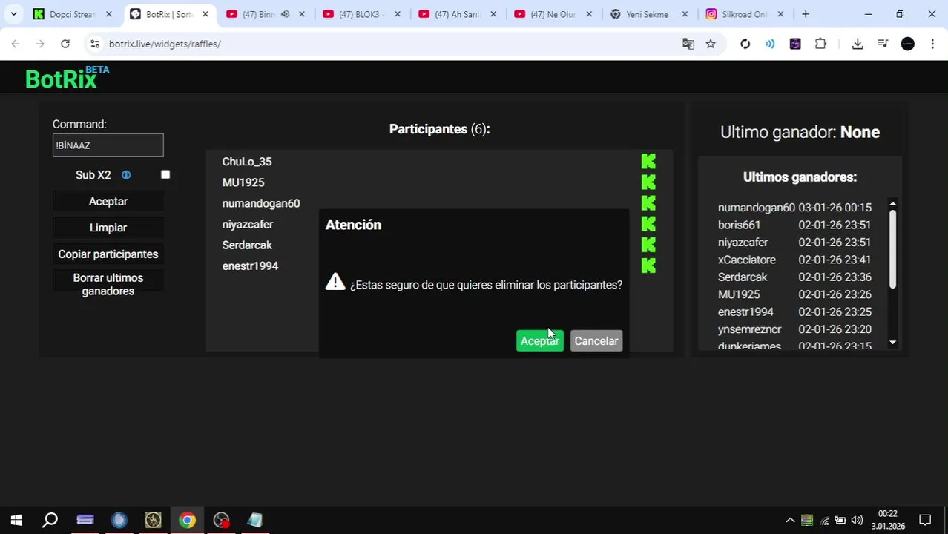Open the Windows Start menu
The height and width of the screenshot is (534, 948).
[x=16, y=521]
